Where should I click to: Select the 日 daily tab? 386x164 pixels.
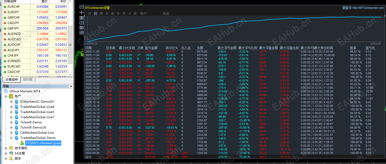[96, 13]
